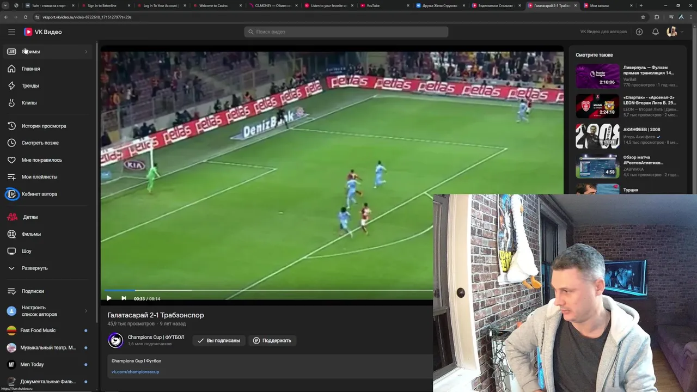Skip to next video button
This screenshot has height=392, width=697.
click(x=124, y=298)
